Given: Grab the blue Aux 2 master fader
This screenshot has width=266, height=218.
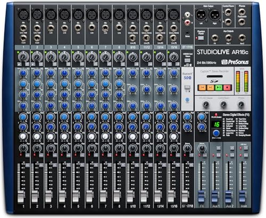Looking at the screenshot, I should click(x=228, y=197).
